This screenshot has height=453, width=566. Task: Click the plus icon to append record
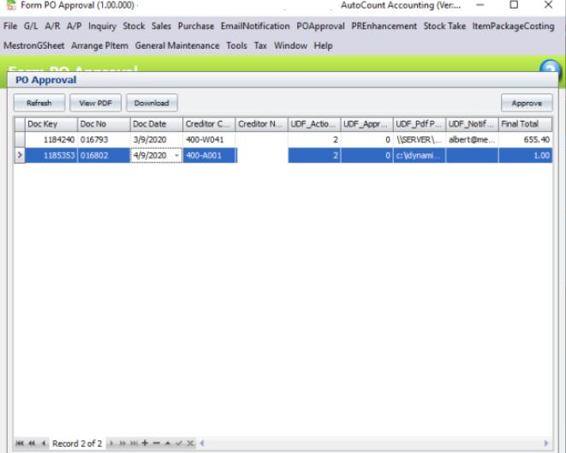(146, 444)
